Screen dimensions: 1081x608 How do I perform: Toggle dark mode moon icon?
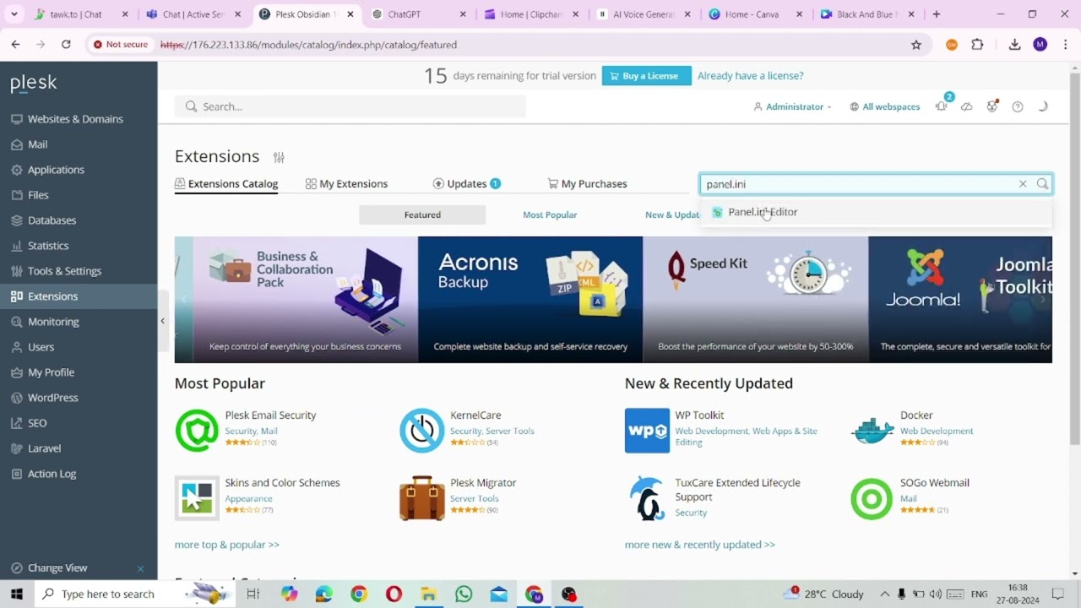tap(1043, 106)
